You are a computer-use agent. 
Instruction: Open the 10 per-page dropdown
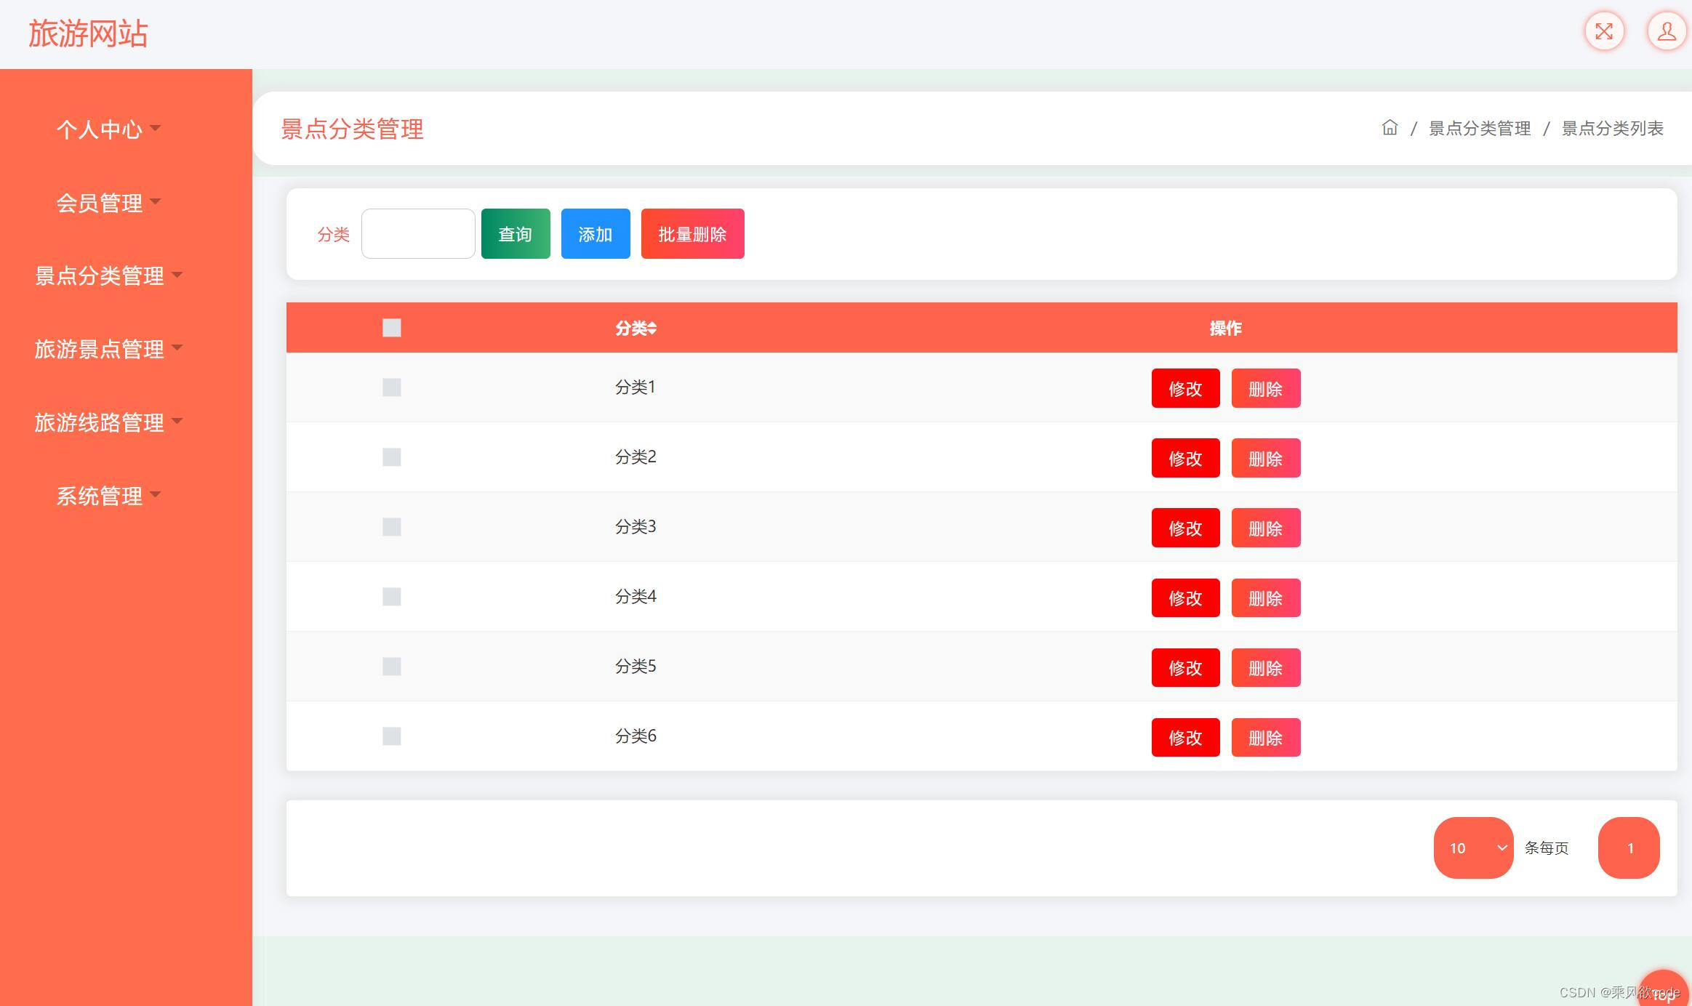(x=1473, y=848)
